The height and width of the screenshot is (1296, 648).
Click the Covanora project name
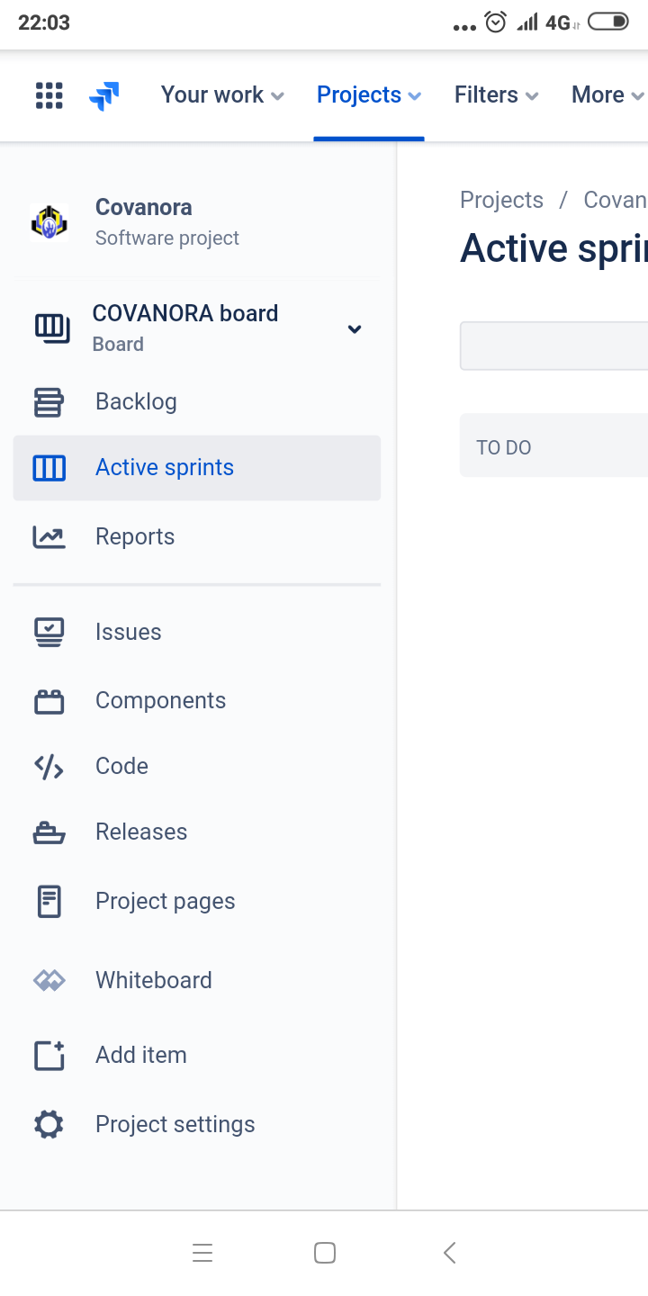pyautogui.click(x=144, y=207)
